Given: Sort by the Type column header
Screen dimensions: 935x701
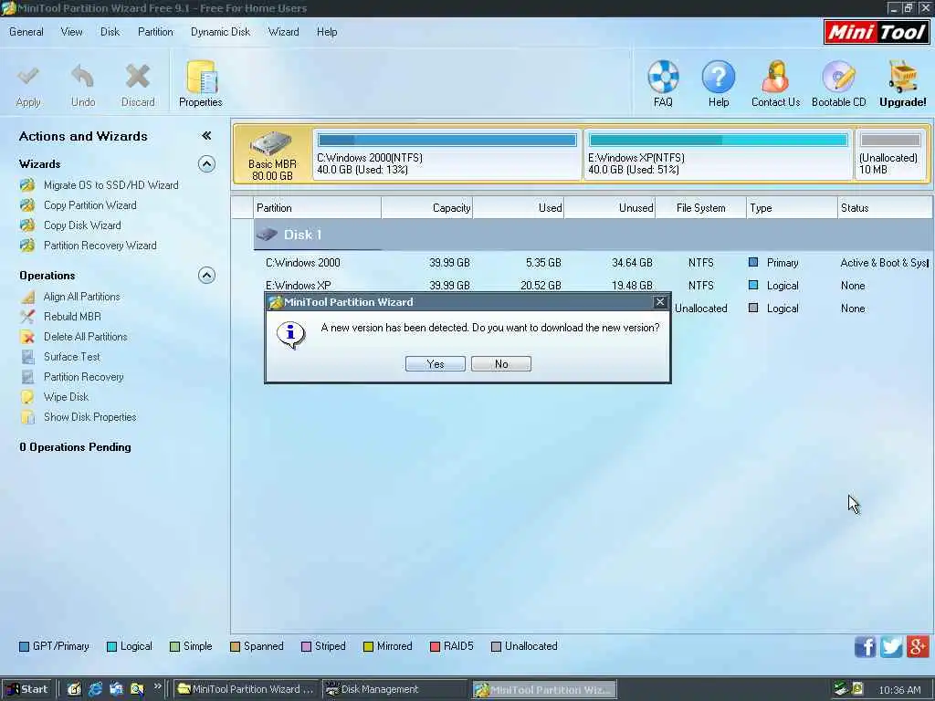Looking at the screenshot, I should tap(792, 208).
